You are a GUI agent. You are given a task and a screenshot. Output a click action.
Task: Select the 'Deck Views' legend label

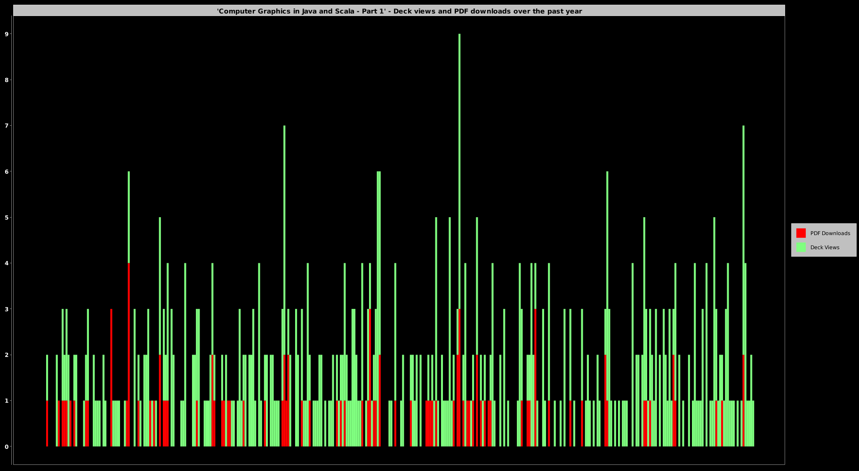(825, 247)
